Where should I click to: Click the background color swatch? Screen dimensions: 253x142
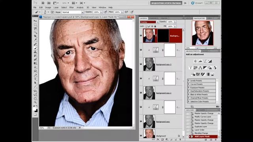point(36,111)
